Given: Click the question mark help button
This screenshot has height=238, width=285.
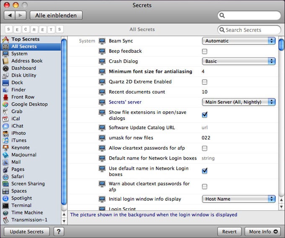Looking at the screenshot, I should pos(59,232).
